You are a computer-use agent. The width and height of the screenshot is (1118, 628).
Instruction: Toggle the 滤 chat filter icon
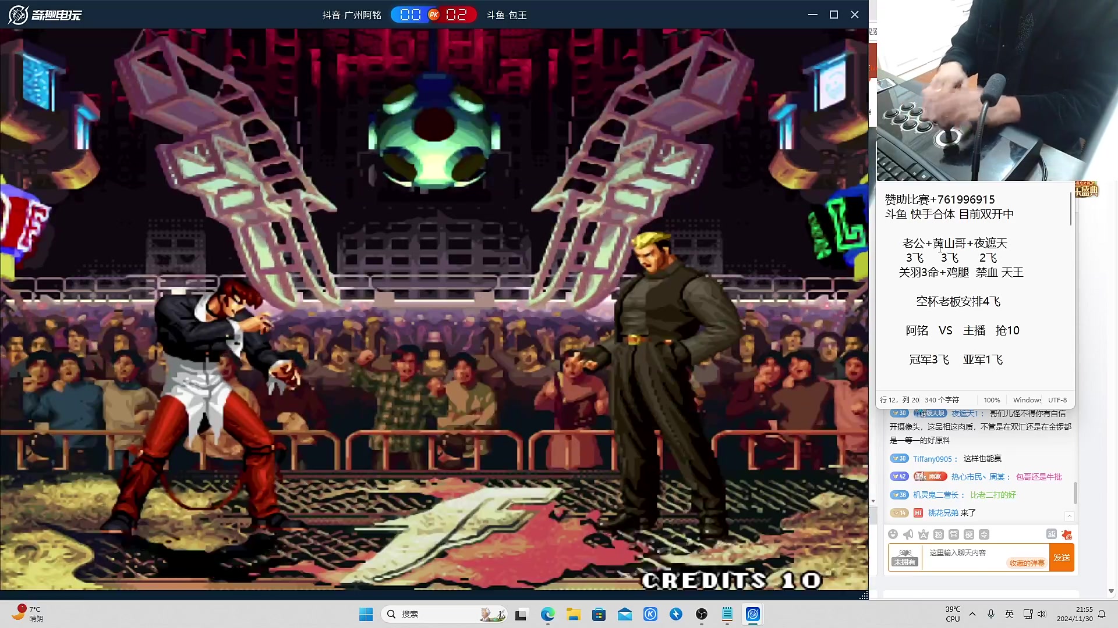pyautogui.click(x=1051, y=534)
